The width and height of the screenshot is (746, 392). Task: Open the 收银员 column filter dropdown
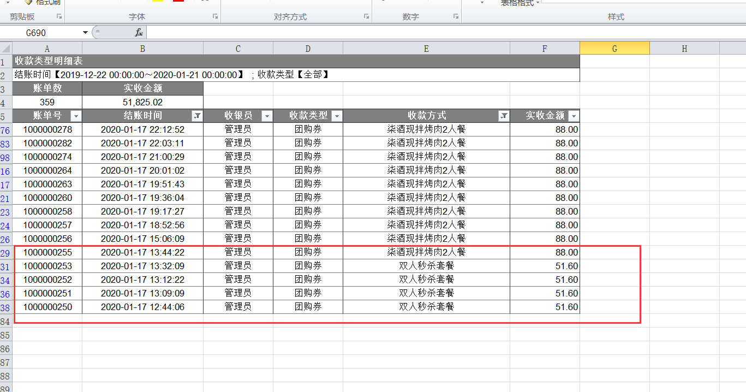tap(267, 116)
